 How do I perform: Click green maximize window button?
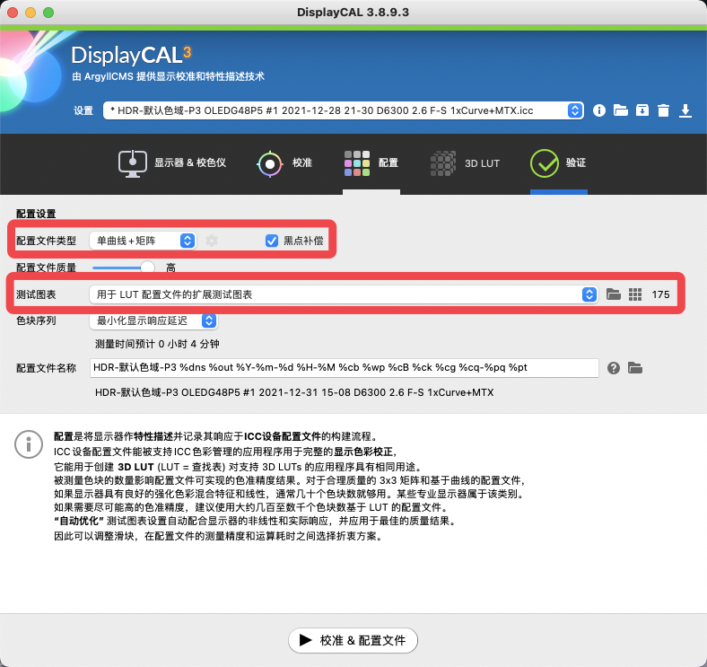[x=48, y=13]
